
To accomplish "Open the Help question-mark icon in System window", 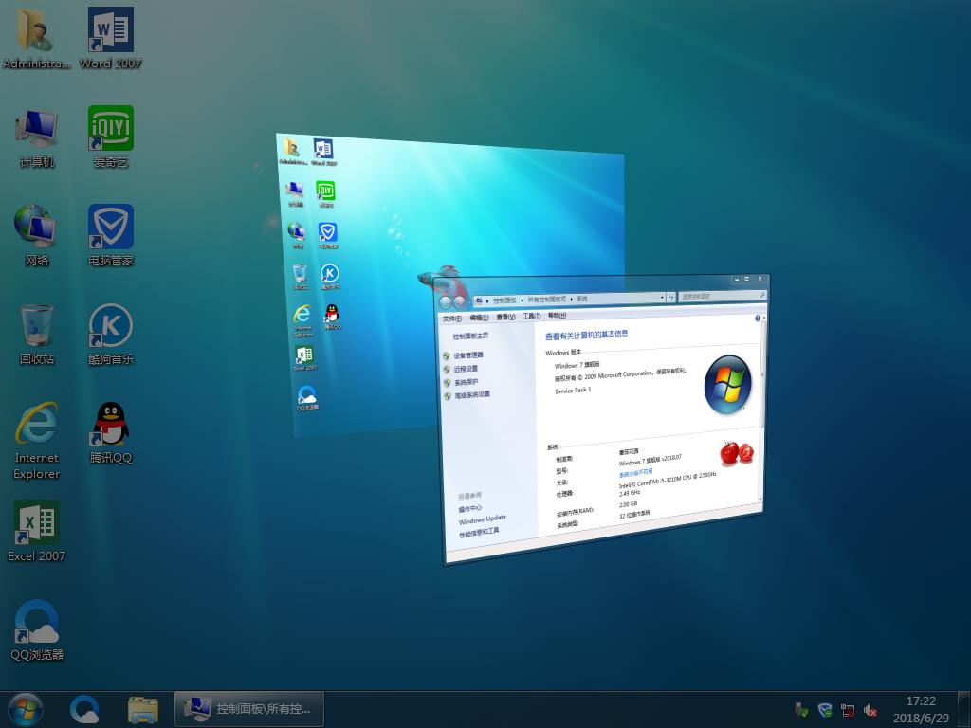I will pyautogui.click(x=759, y=318).
